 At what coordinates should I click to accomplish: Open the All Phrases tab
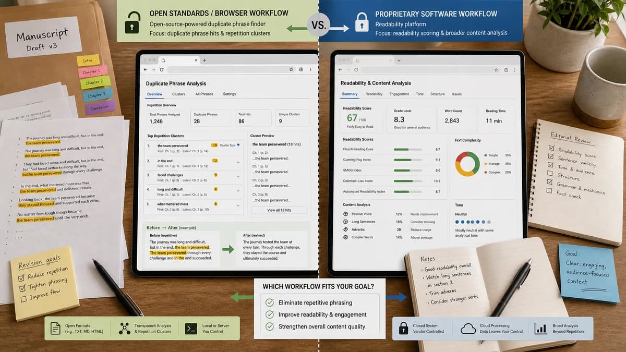[204, 94]
